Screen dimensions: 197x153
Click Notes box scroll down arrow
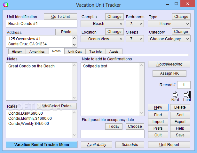pos(75,97)
